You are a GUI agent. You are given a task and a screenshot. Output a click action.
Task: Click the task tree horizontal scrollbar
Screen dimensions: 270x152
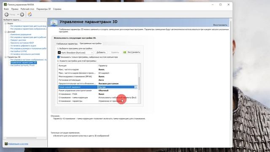[22, 138]
